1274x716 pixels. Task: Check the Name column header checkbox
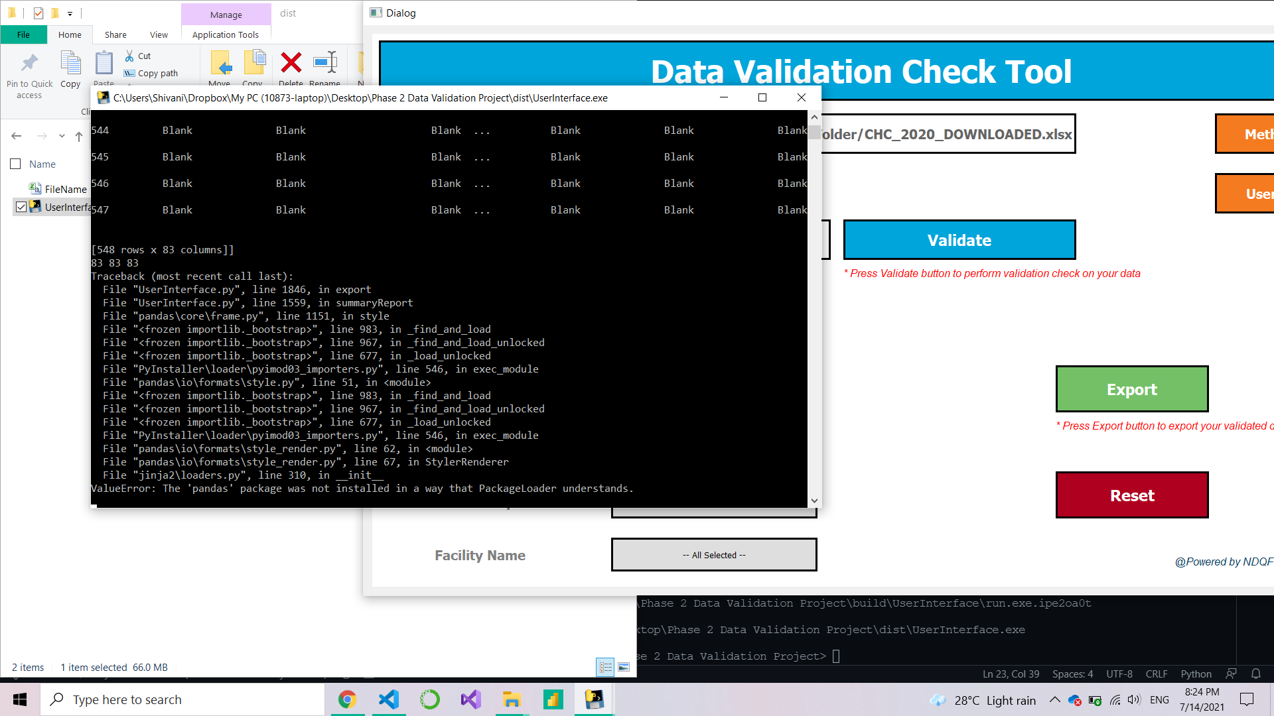[15, 164]
